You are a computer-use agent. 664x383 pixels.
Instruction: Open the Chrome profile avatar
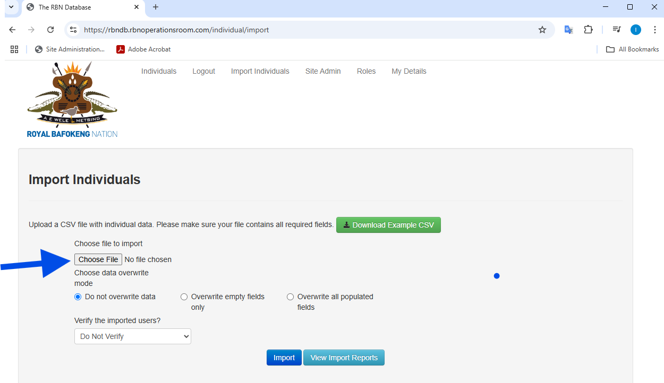coord(635,30)
